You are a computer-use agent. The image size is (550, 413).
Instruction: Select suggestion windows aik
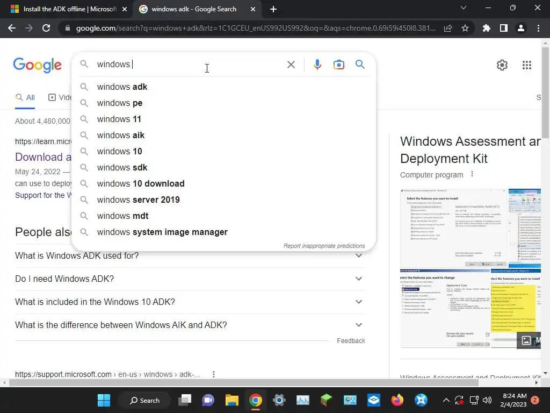click(x=223, y=135)
